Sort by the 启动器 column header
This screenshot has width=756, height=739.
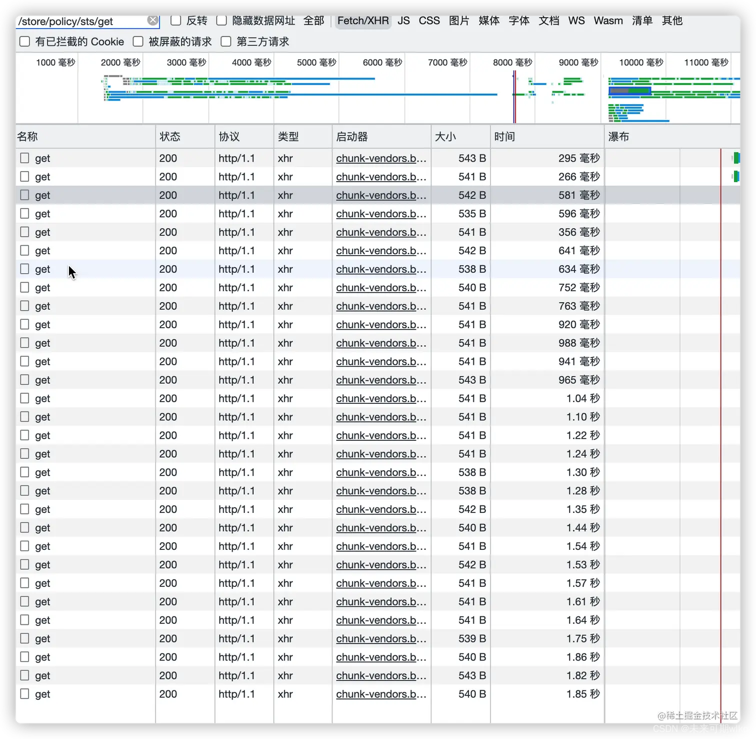381,137
